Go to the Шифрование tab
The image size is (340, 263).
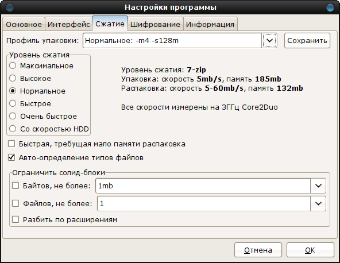click(155, 24)
